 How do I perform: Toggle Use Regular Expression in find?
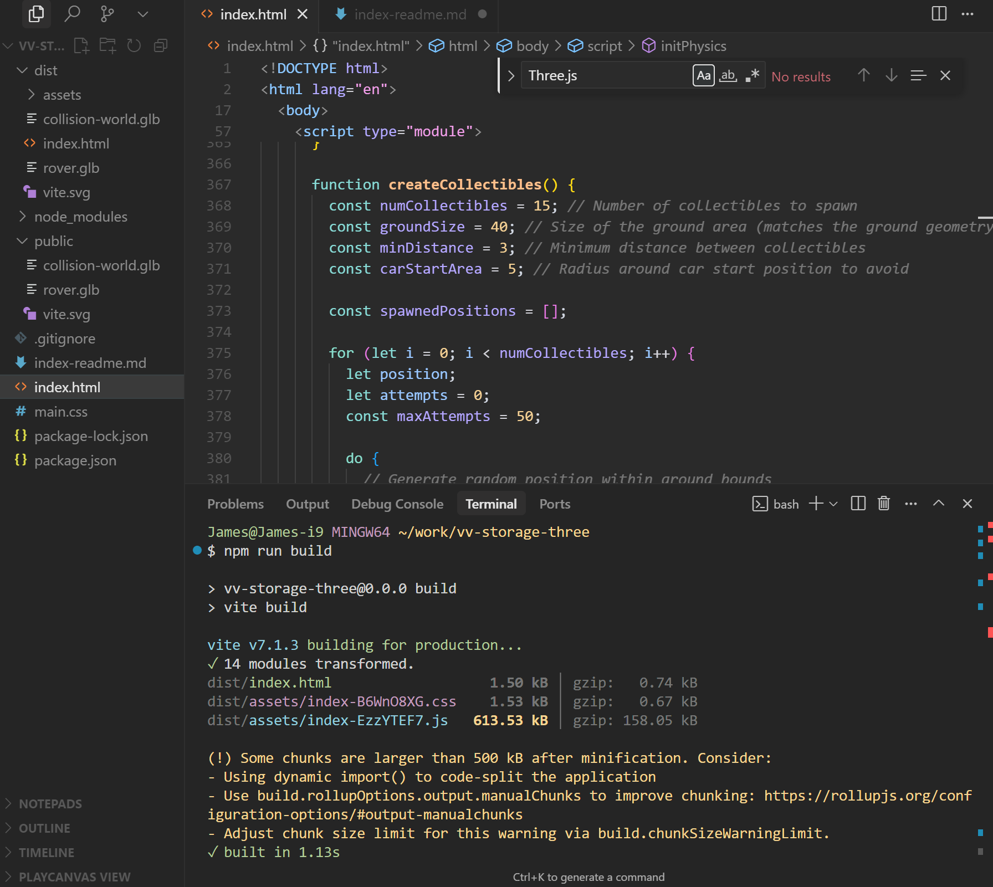752,76
